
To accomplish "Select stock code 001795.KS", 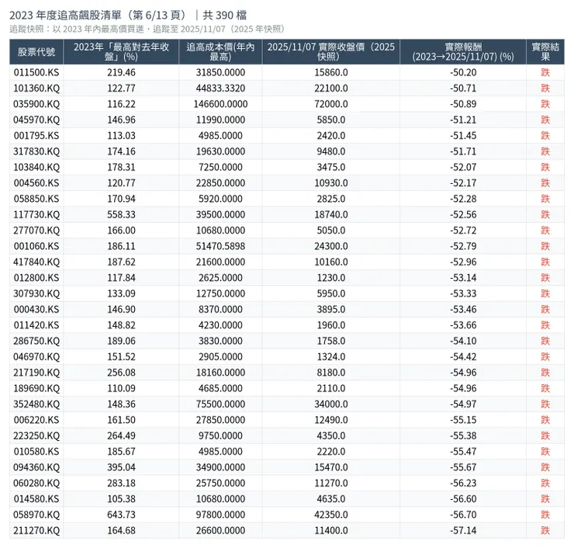I will pos(36,136).
